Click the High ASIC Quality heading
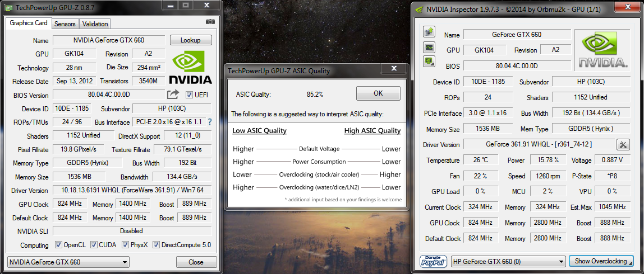Screen dimensions: 644x274 [372, 131]
